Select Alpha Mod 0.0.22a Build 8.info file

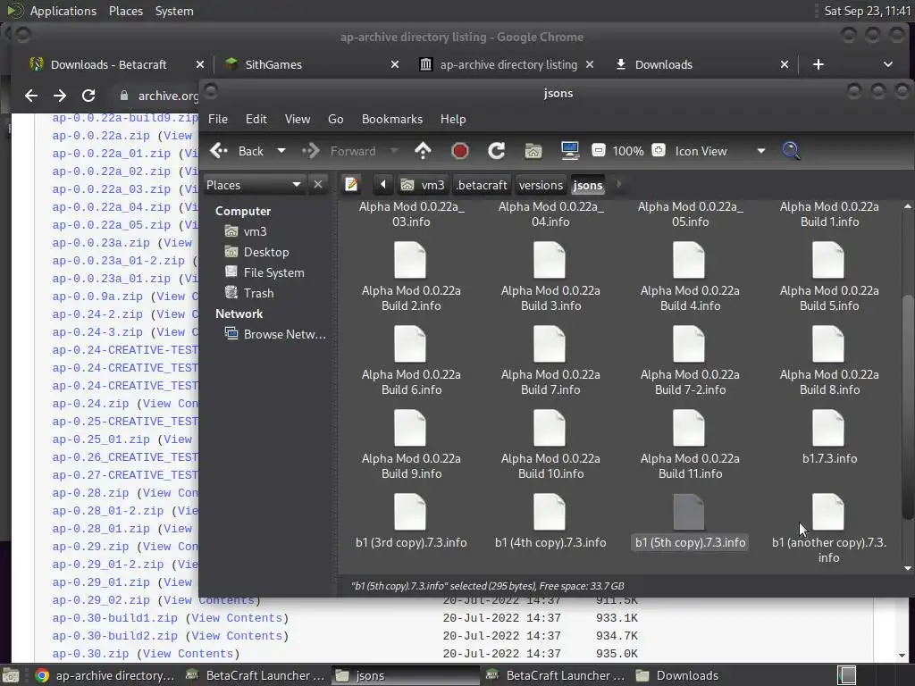coord(829,361)
